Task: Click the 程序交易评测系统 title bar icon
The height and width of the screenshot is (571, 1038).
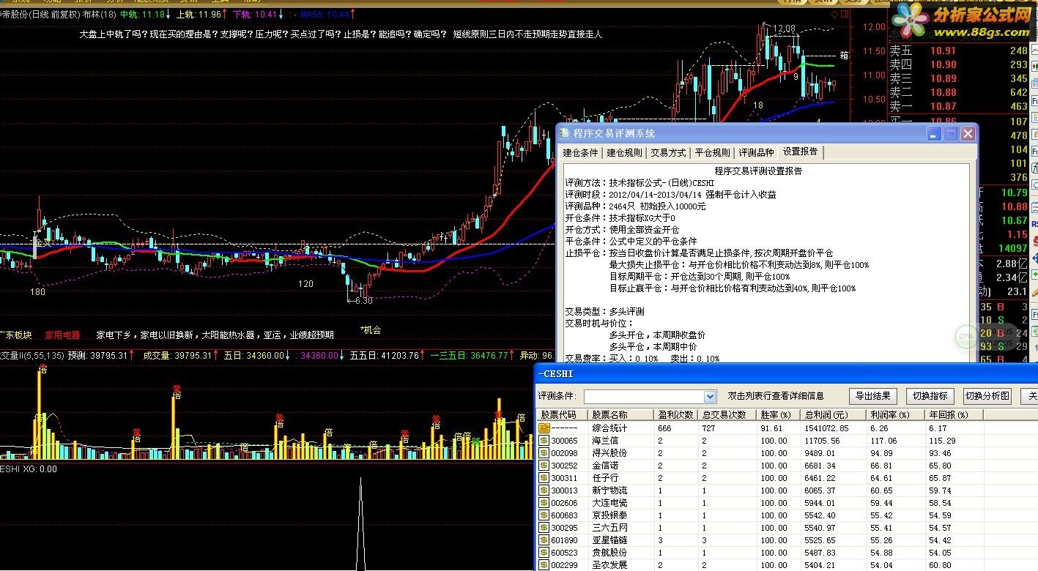Action: pos(565,133)
